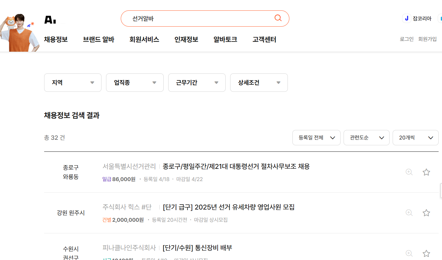Open preview icon on the 피나클나인 listing
Viewport: 442px width, 260px height.
(x=409, y=254)
